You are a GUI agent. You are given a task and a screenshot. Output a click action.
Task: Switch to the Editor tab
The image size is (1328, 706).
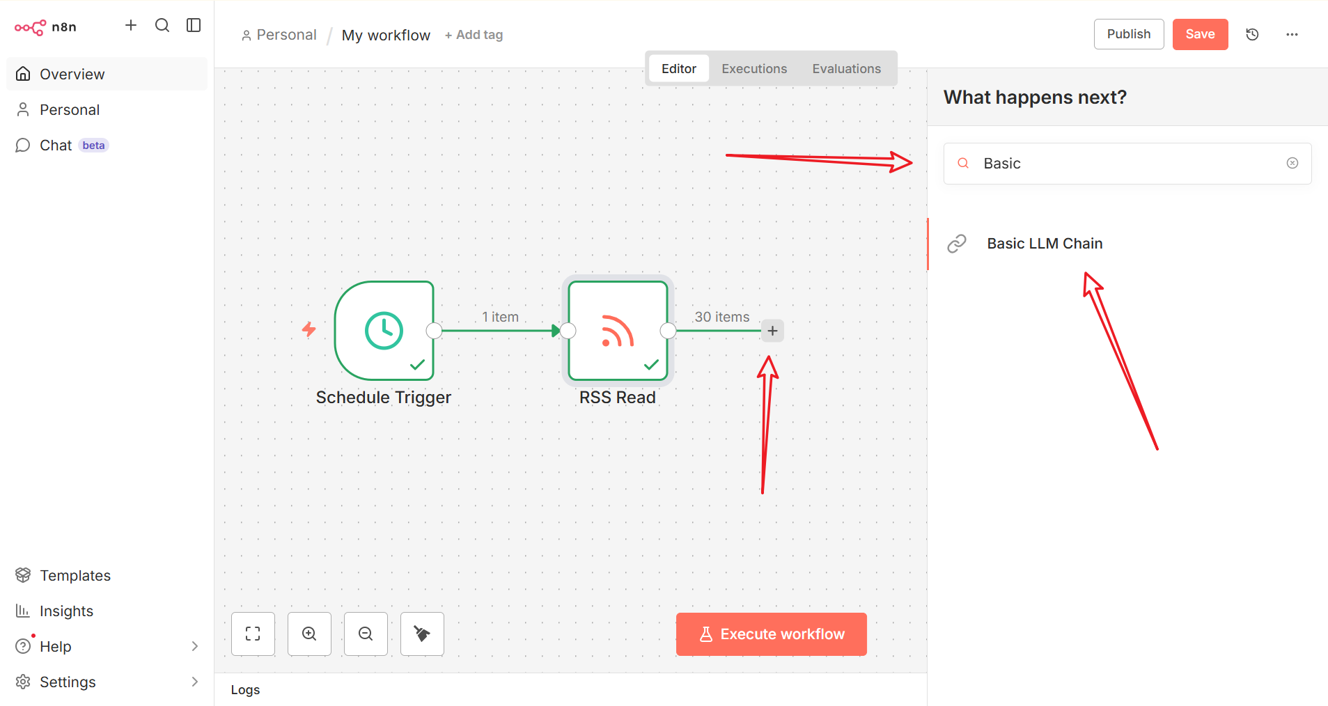[679, 68]
